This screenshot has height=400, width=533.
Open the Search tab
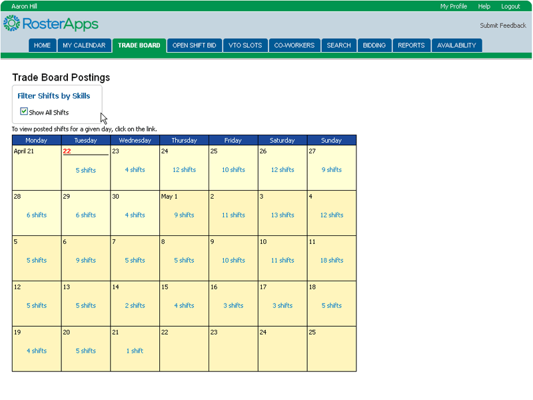tap(338, 45)
